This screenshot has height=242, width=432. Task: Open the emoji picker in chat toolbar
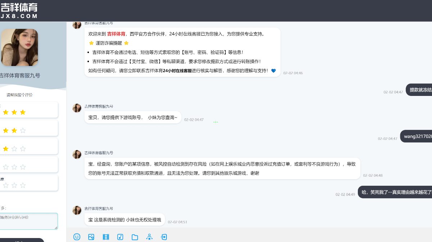(77, 237)
